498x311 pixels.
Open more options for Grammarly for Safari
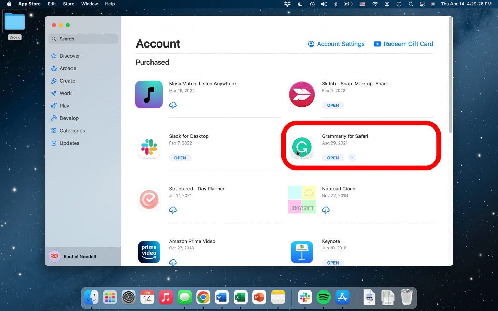pyautogui.click(x=352, y=158)
